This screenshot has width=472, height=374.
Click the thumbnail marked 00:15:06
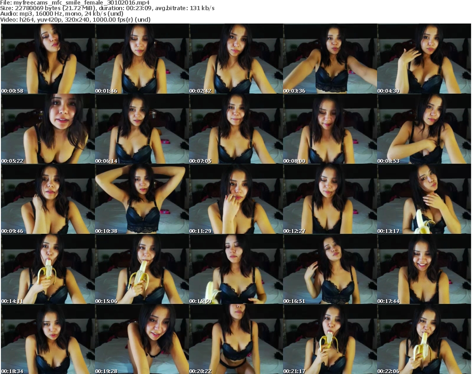[x=142, y=269]
